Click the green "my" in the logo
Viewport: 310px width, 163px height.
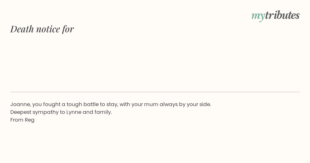point(258,16)
